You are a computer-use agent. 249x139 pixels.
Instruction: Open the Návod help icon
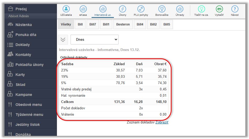[x=235, y=9]
